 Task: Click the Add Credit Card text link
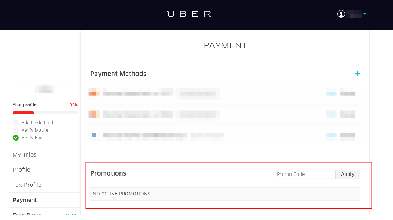click(37, 123)
